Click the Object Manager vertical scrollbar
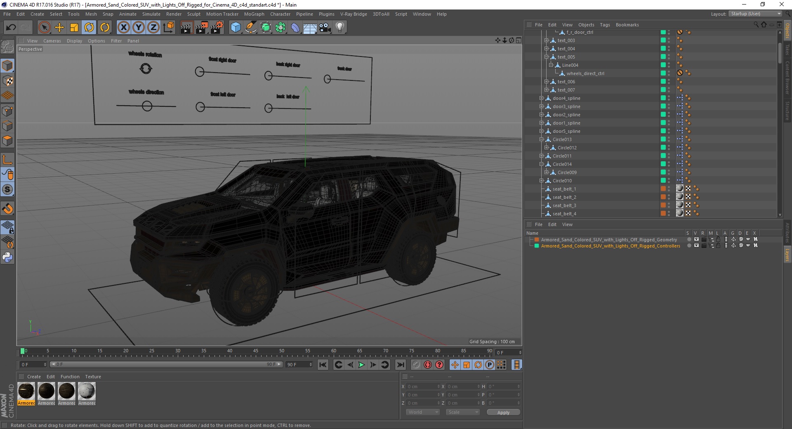 [x=780, y=53]
